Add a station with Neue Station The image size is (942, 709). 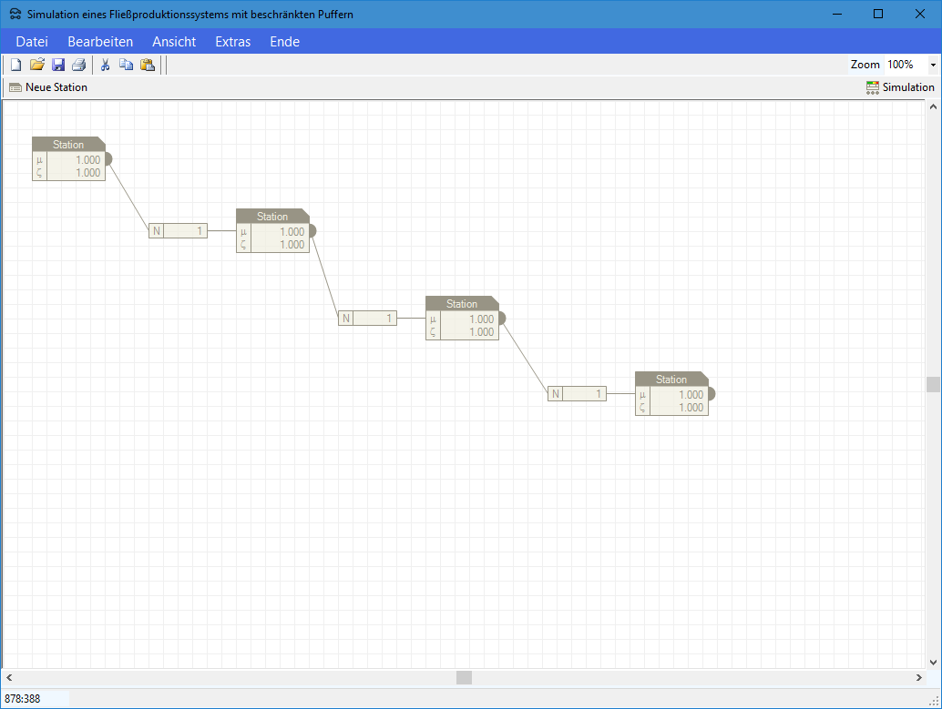tap(48, 87)
